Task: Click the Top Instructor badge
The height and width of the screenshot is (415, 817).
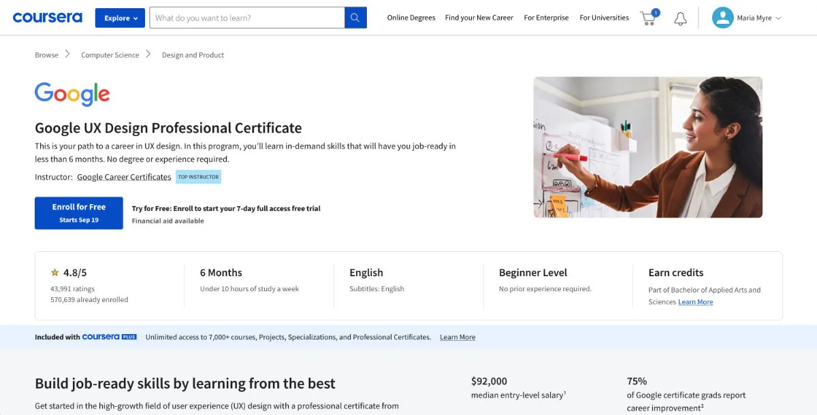Action: tap(198, 176)
